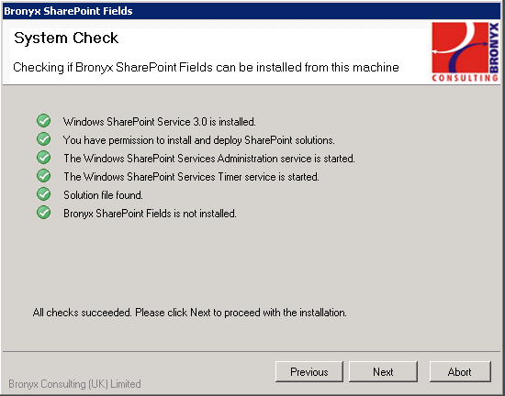Click green check beside SharePoint Service 3.0 installed

click(43, 121)
